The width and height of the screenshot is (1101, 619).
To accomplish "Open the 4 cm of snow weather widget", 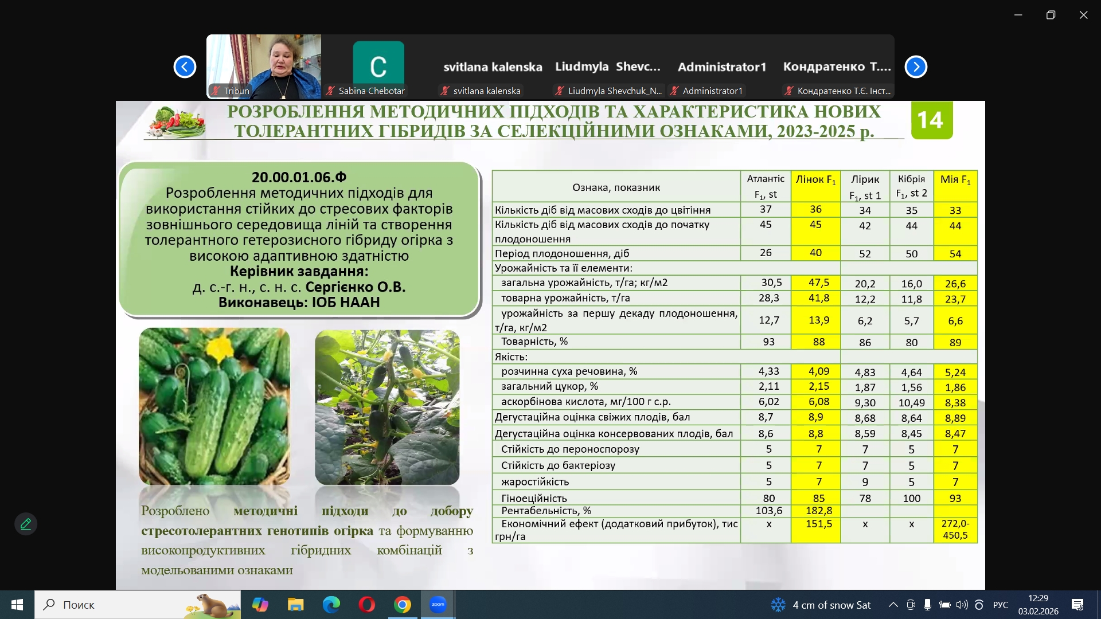I will 821,605.
